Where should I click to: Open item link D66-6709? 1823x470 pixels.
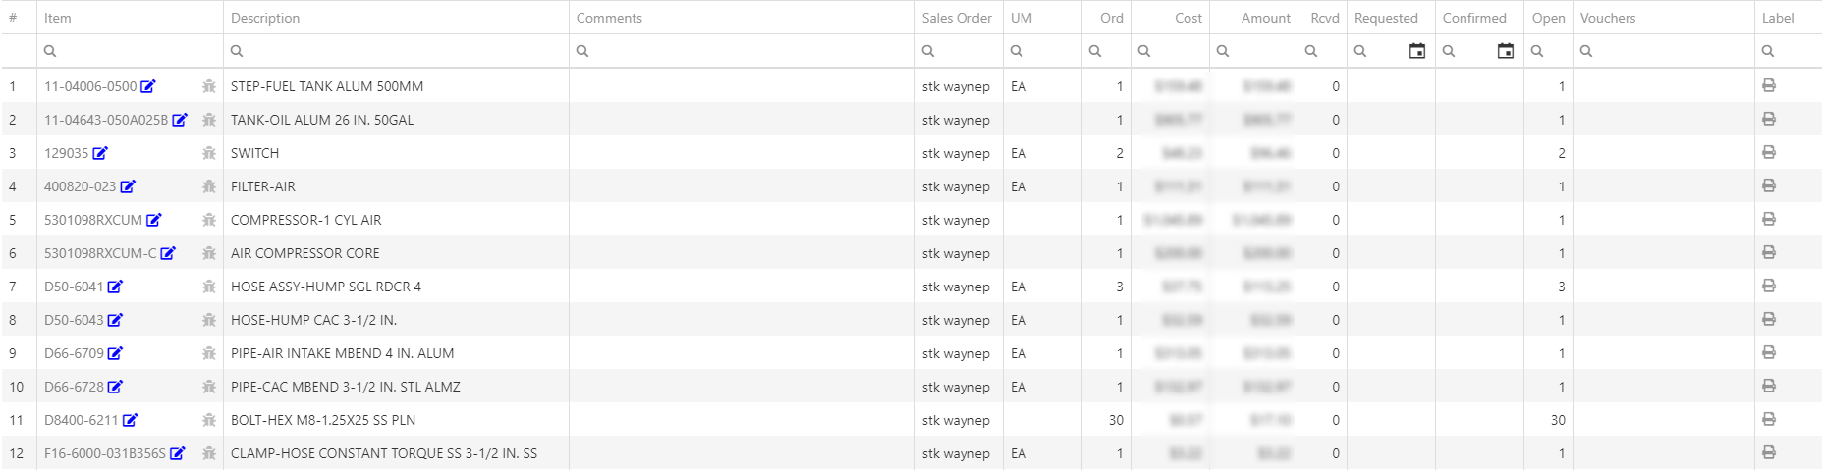tap(74, 353)
